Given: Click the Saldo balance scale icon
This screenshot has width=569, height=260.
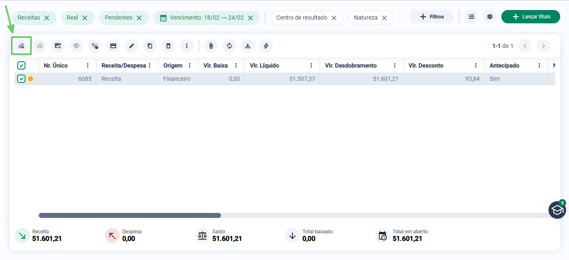Looking at the screenshot, I should (x=202, y=235).
